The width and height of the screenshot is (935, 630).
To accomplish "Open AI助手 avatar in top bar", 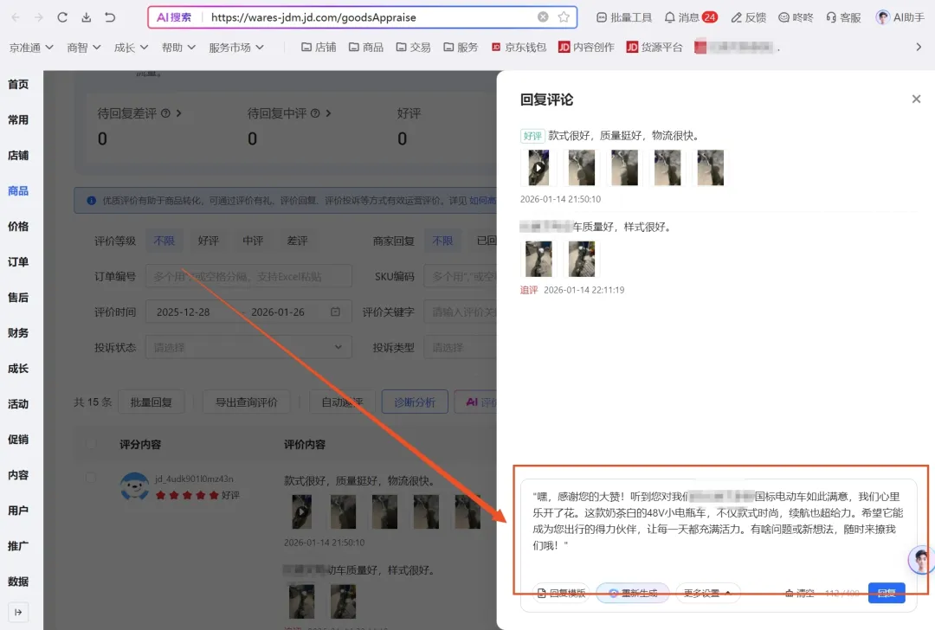I will (x=900, y=17).
